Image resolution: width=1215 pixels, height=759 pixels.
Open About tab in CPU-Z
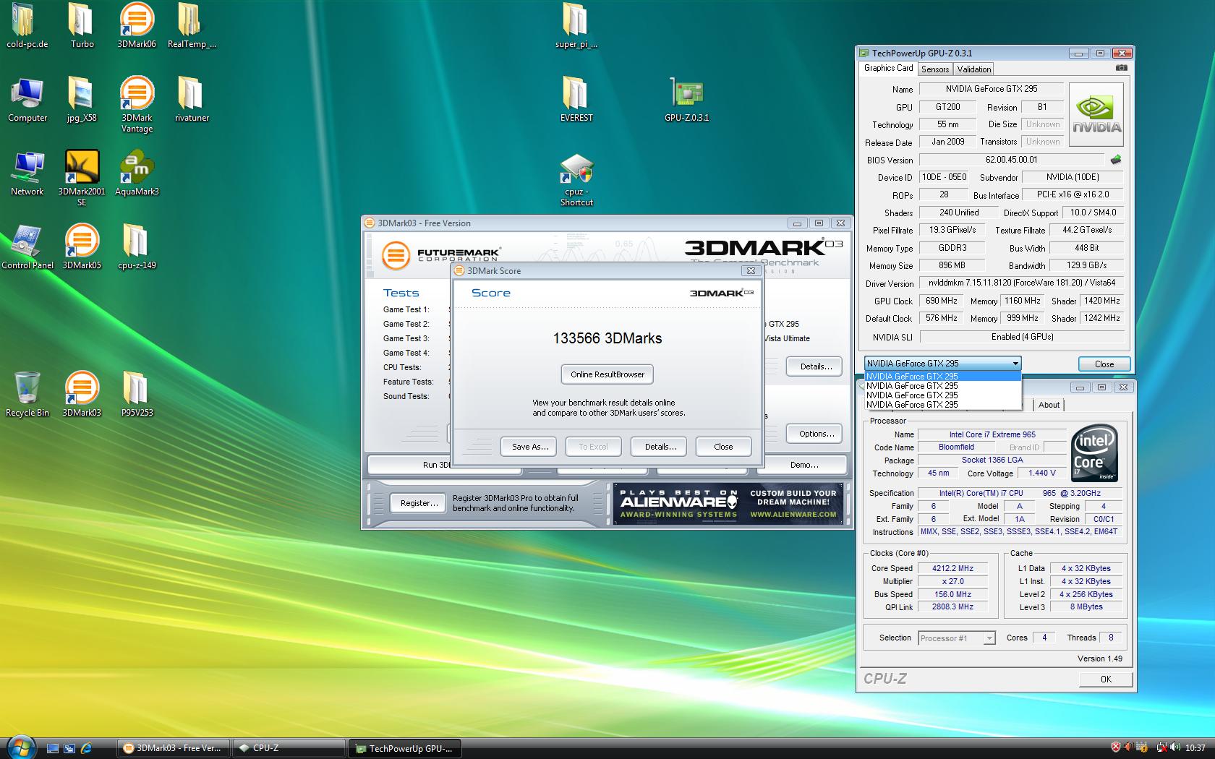tap(1049, 405)
